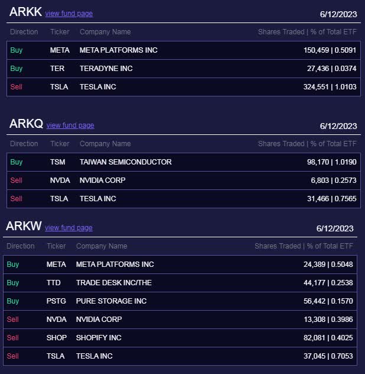Select the META PLATFORMS row in ARKK
The width and height of the screenshot is (365, 374).
click(184, 50)
